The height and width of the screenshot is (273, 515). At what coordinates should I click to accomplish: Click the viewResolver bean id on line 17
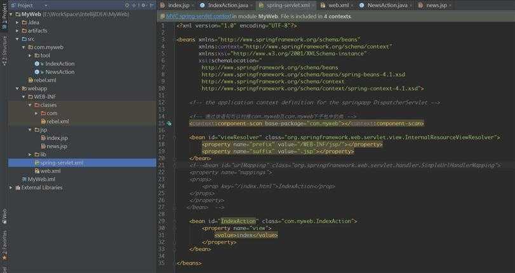click(240, 137)
